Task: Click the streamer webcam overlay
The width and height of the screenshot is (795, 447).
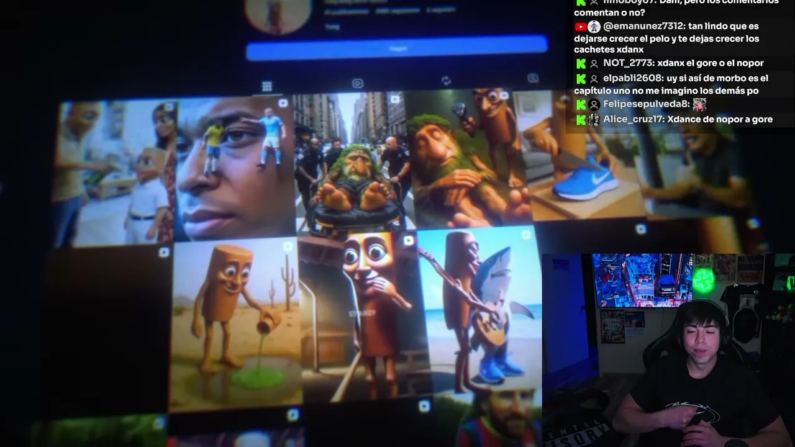Action: pyautogui.click(x=668, y=350)
